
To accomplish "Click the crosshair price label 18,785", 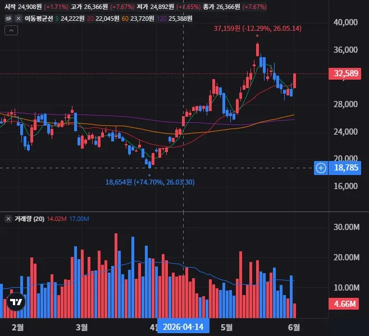I will pos(345,168).
